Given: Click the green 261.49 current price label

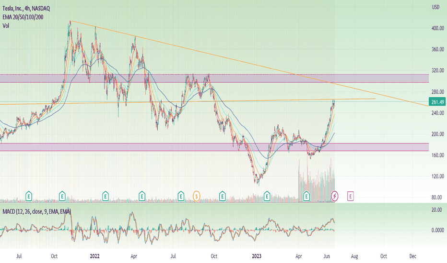Looking at the screenshot, I should tap(437, 102).
